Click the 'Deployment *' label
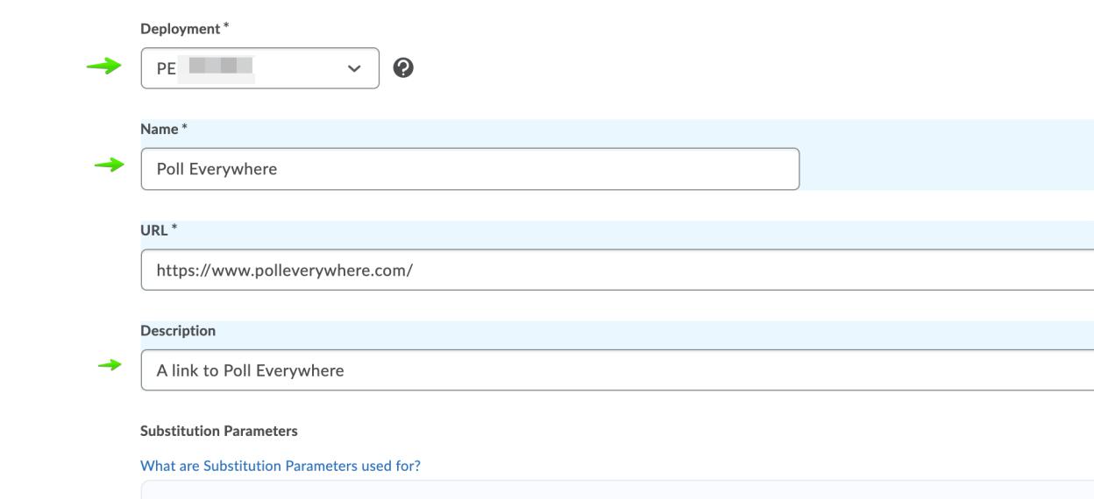Image resolution: width=1094 pixels, height=499 pixels. [185, 29]
